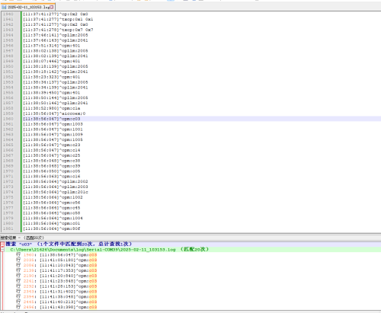The height and width of the screenshot is (313, 381).
Task: Select search result line 2496
Action: click(x=56, y=307)
